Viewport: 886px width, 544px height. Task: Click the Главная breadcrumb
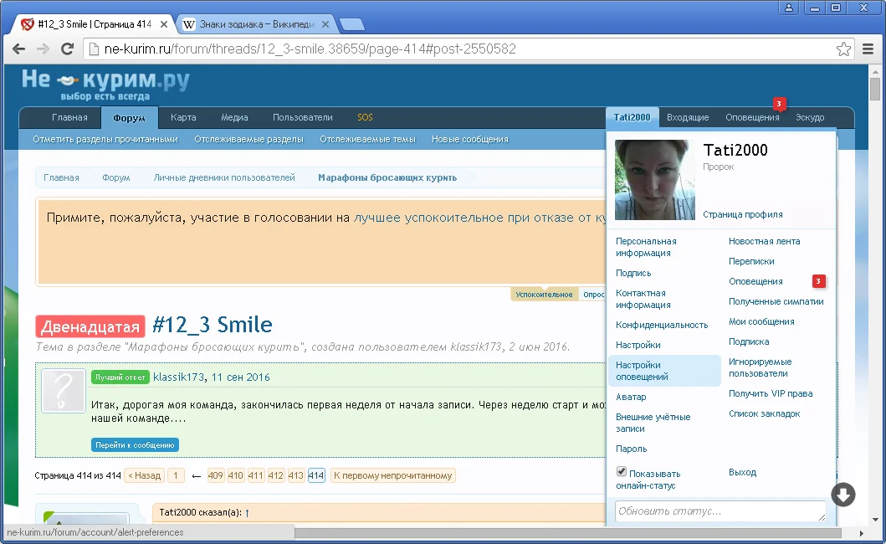pos(61,177)
